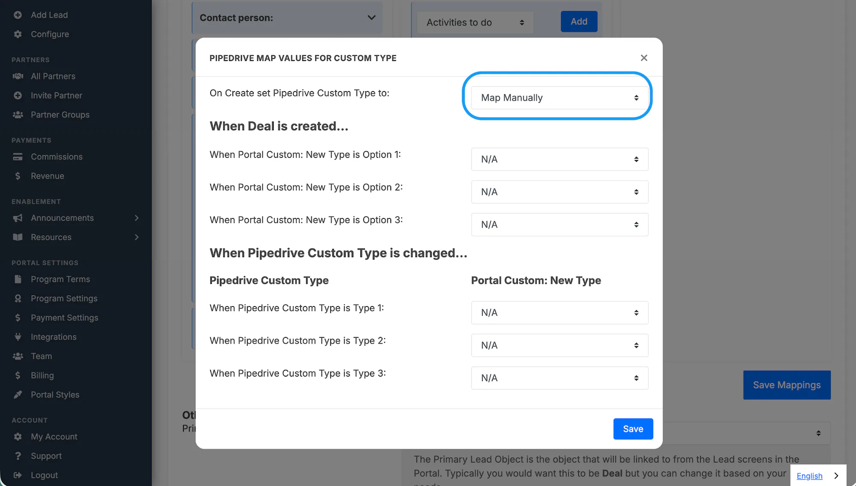Screen dimensions: 856x486
Task: Open dropdown for Portal Option 1 mapping
Action: [x=559, y=159]
